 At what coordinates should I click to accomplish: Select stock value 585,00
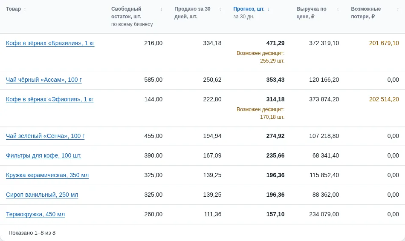click(x=153, y=80)
